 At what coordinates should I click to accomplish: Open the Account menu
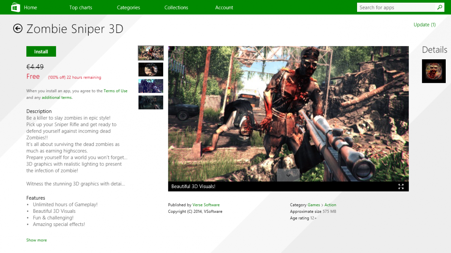pos(224,8)
